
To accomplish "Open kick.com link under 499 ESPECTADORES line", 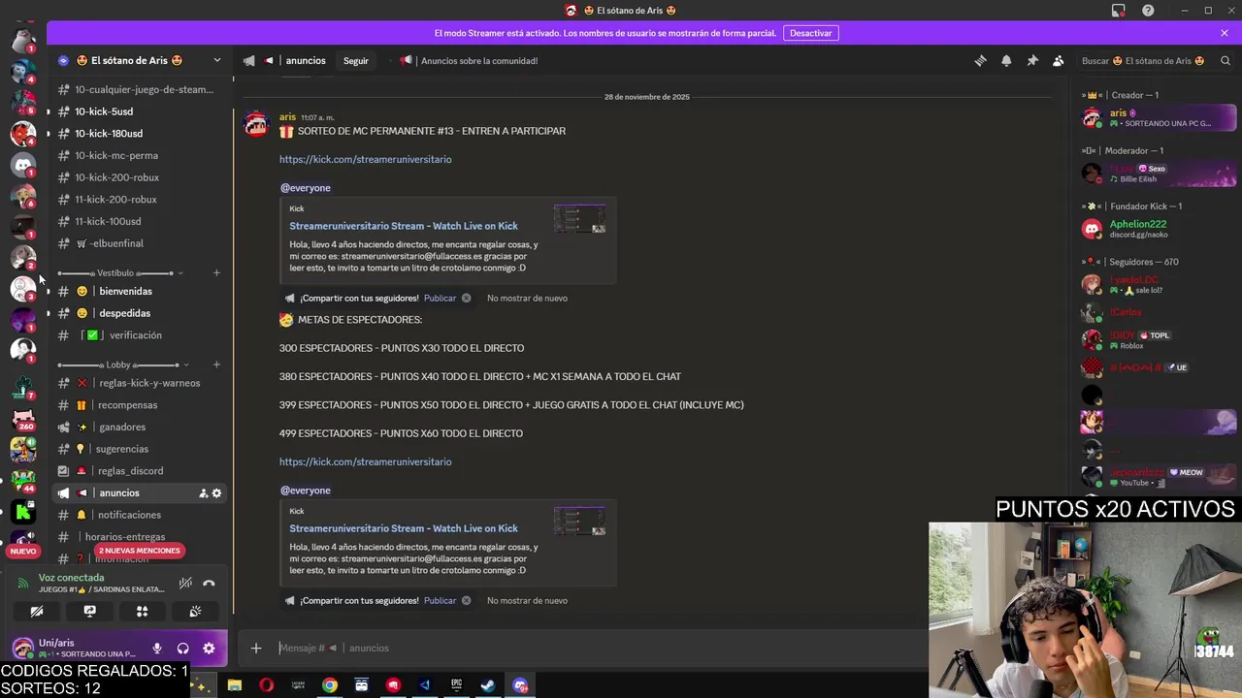I will pyautogui.click(x=365, y=461).
